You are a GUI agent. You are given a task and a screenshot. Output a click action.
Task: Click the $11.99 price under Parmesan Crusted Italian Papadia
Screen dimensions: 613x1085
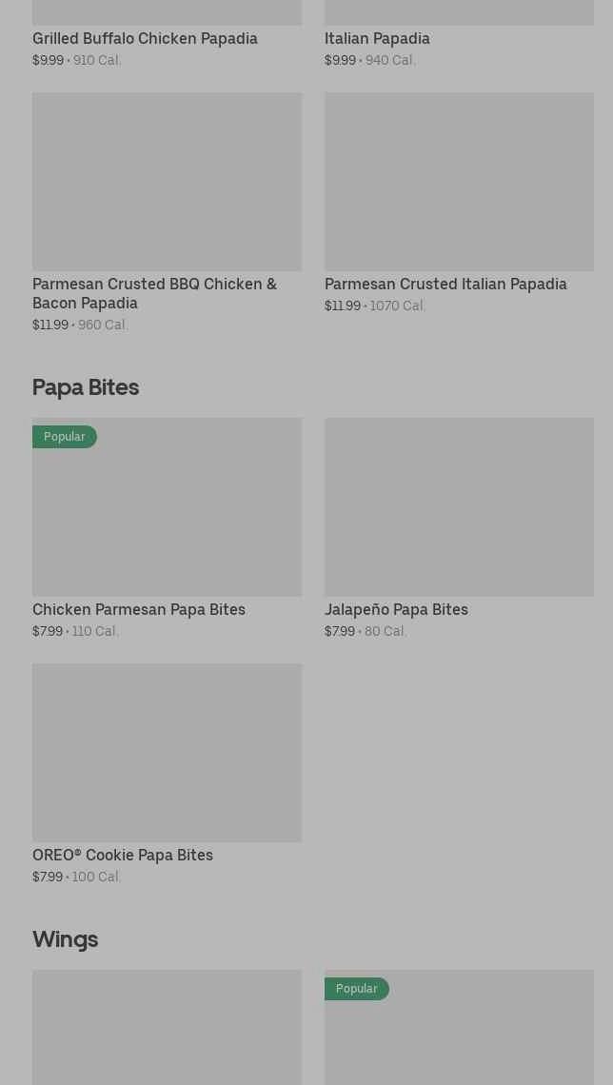(343, 306)
